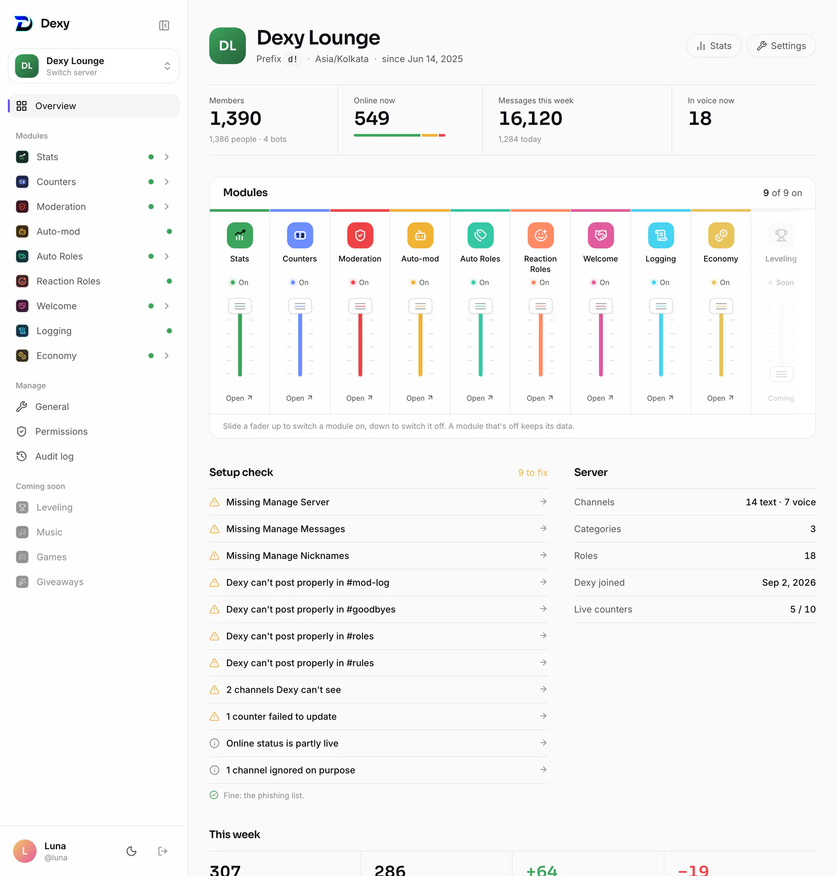Open 'Online status is partly live' row
Screen dimensions: 837x876
(378, 743)
